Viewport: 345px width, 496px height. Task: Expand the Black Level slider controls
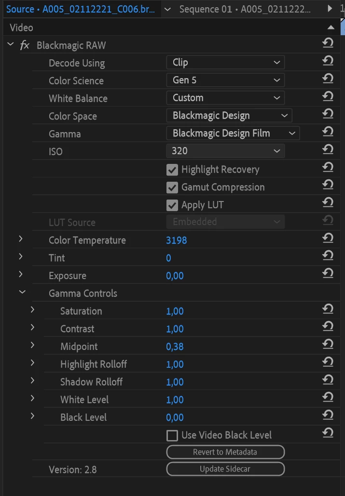pyautogui.click(x=32, y=416)
